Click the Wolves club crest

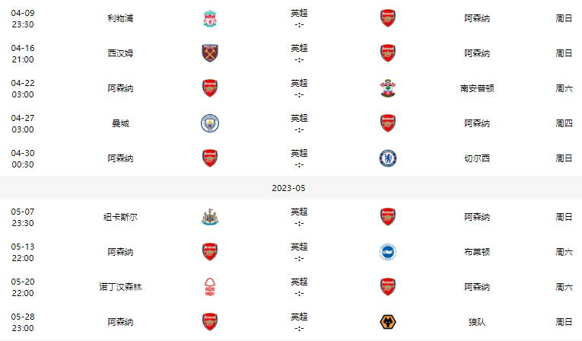pyautogui.click(x=388, y=322)
